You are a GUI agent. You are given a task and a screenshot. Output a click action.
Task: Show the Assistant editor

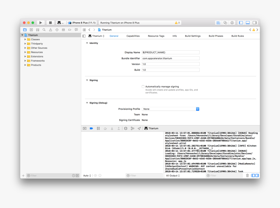(225, 23)
